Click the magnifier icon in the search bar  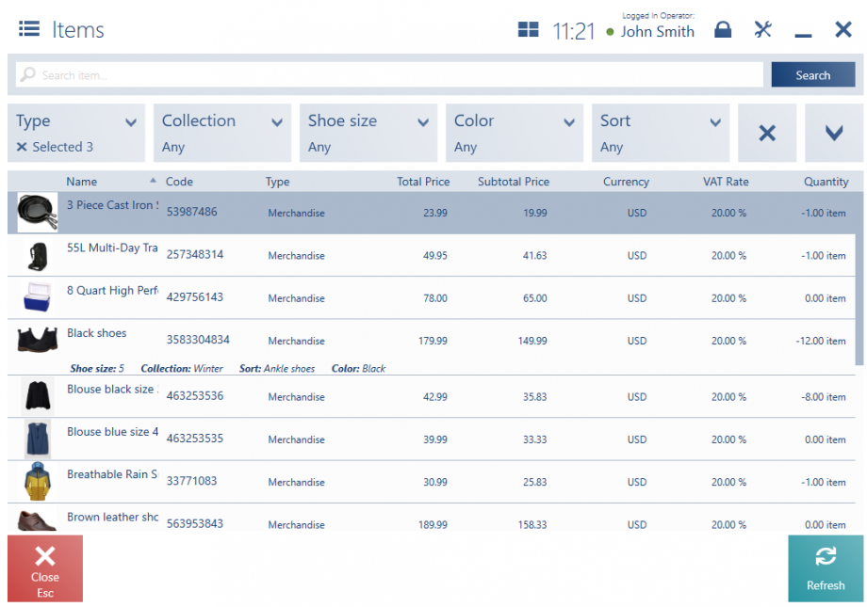(28, 73)
